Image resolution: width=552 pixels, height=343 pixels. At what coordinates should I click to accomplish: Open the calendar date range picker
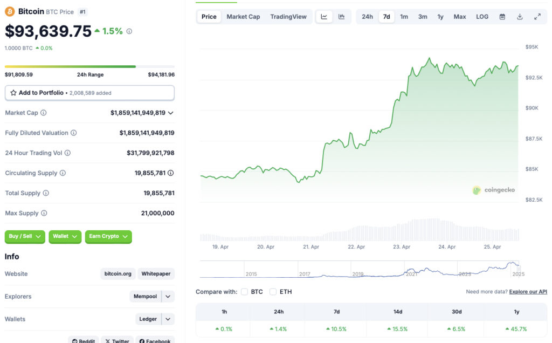(x=502, y=17)
